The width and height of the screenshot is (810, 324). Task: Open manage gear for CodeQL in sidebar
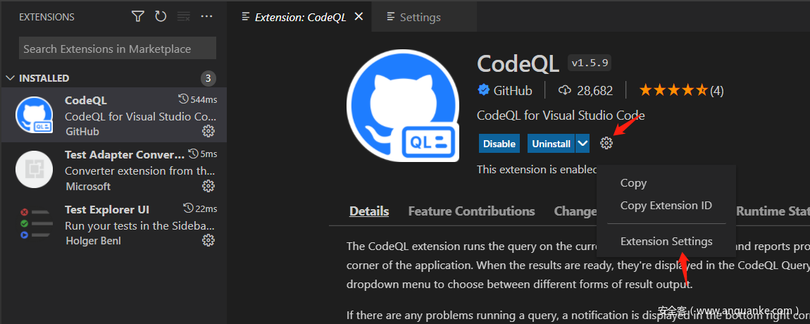pos(208,131)
